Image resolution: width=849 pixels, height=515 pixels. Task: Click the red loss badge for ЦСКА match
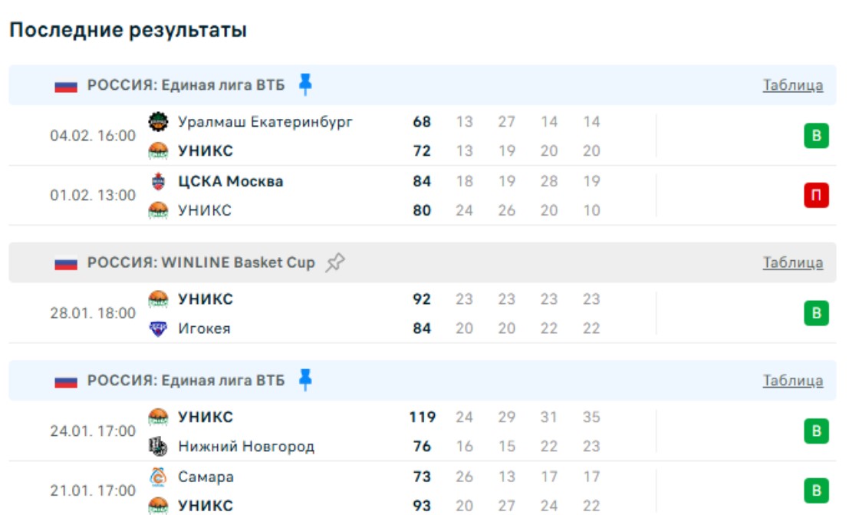[x=816, y=196]
